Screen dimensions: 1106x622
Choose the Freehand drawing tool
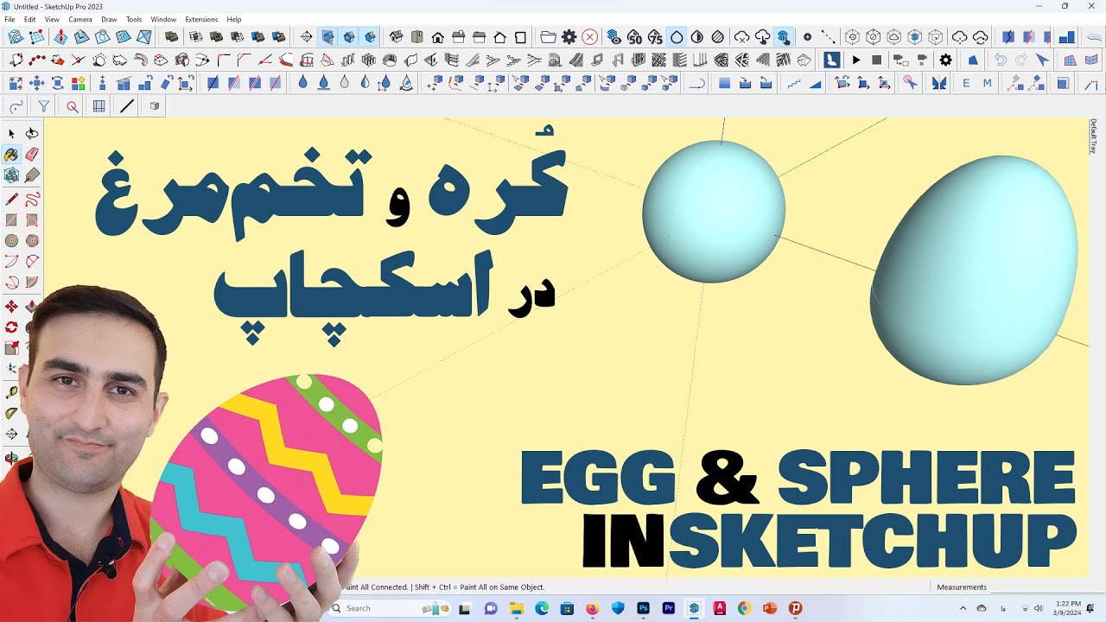pyautogui.click(x=32, y=200)
